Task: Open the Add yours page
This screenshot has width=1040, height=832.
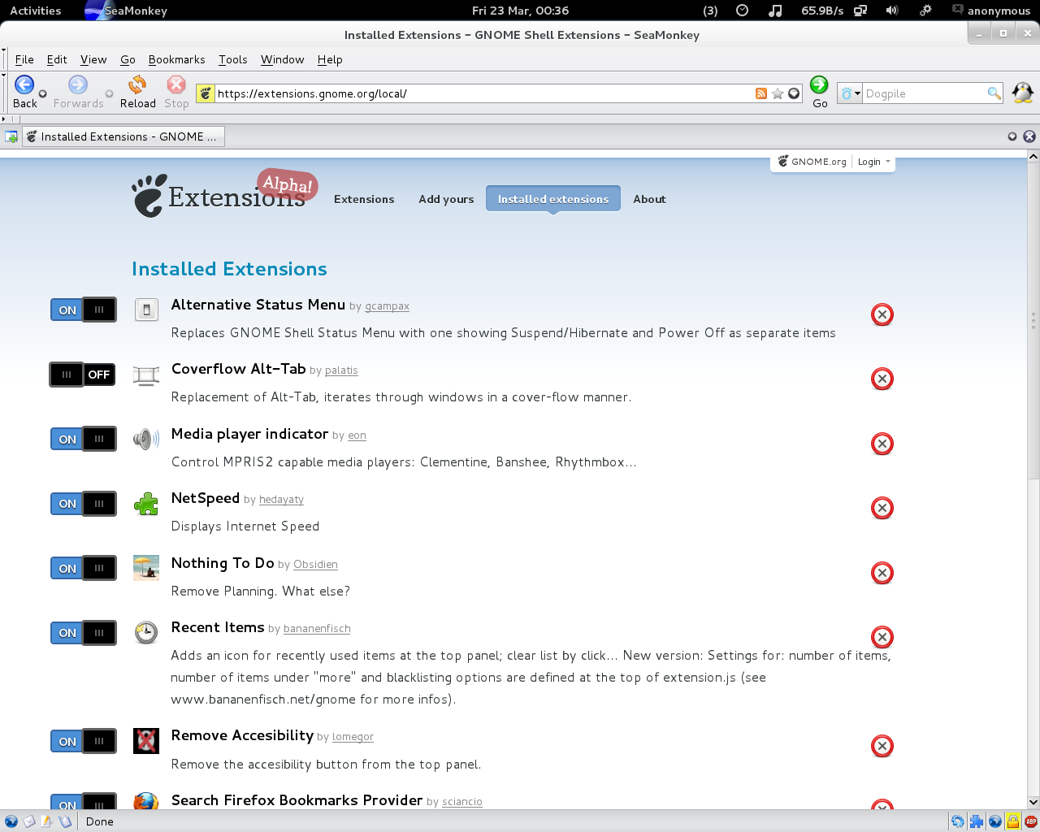Action: (x=446, y=199)
